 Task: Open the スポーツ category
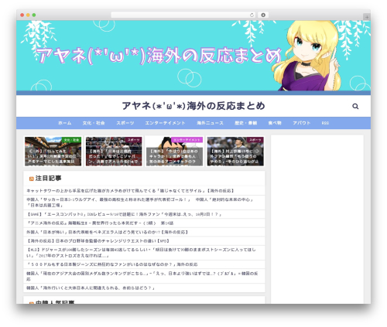tap(125, 123)
